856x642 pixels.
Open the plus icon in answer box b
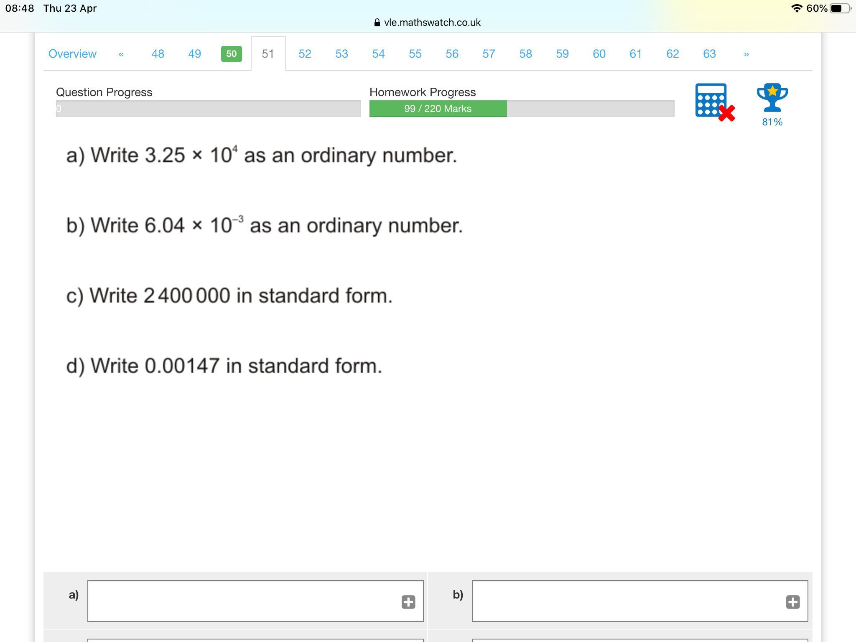tap(792, 602)
